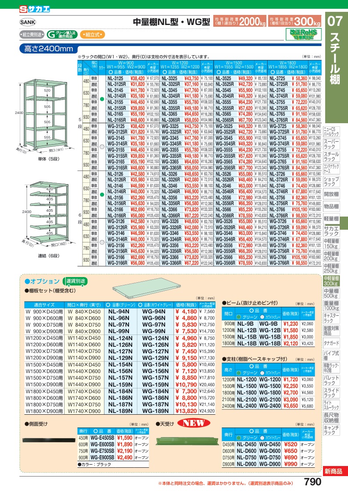Go to 開放棚 index tab
Screen dimensions: 348x491
(331, 194)
